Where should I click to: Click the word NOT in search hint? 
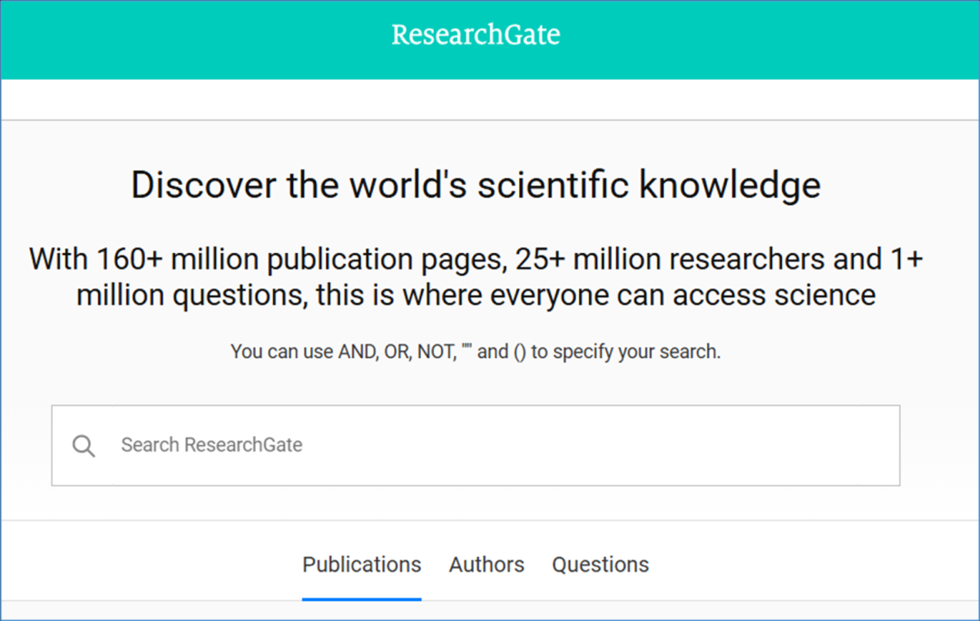435,352
